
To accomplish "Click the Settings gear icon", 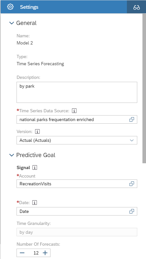I will click(10, 7).
